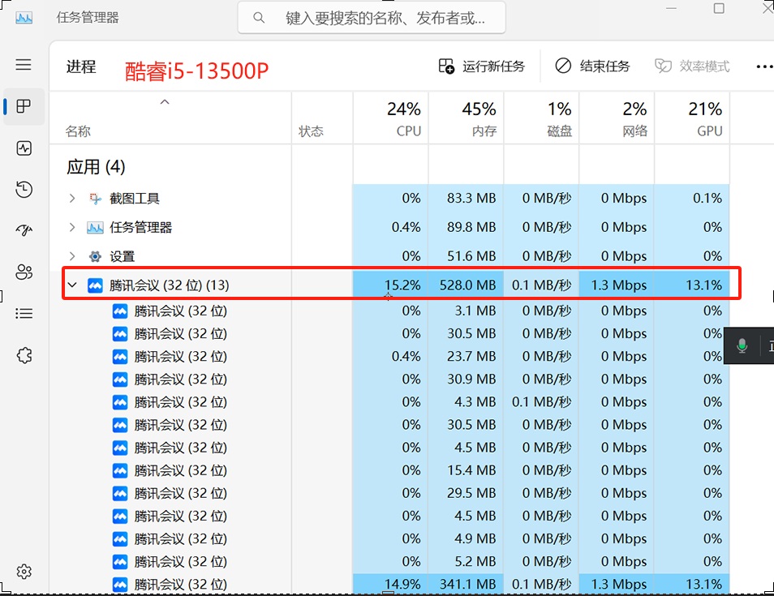The image size is (774, 596).
Task: Click the icon of the 15.4 MB 腾讯会议 subprocess
Action: click(x=120, y=470)
